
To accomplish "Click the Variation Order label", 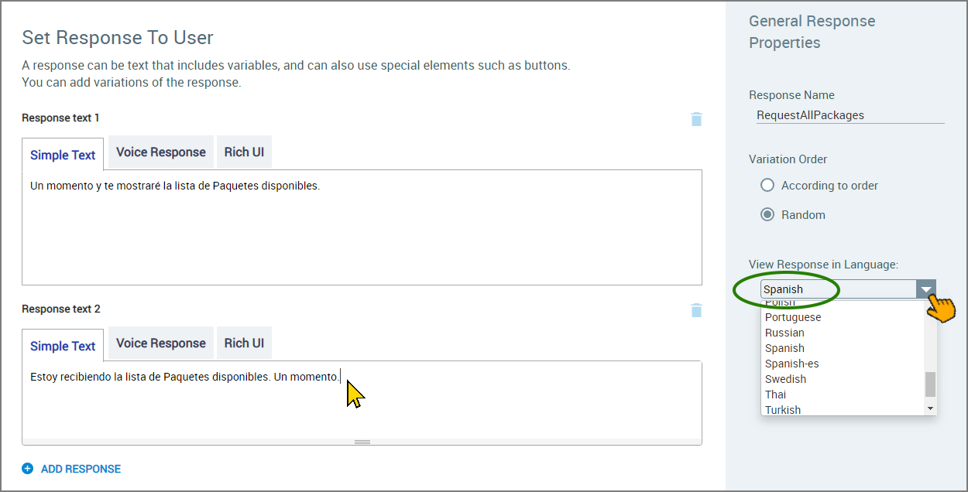I will (x=788, y=159).
